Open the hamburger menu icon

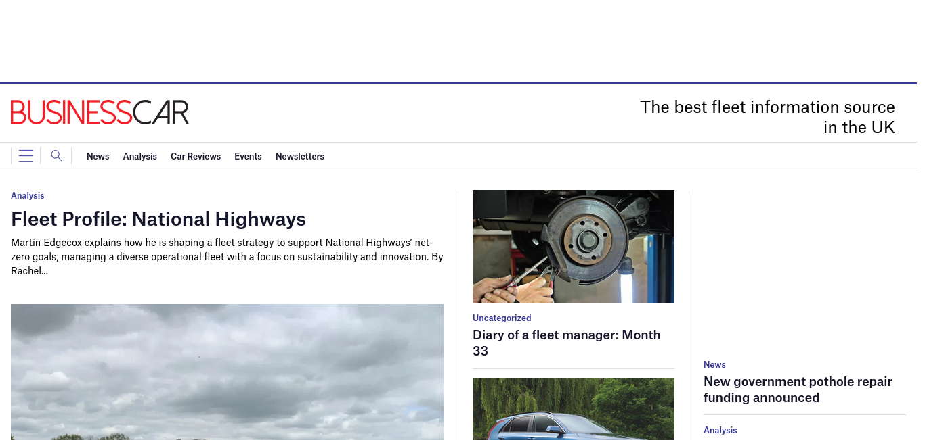(26, 156)
